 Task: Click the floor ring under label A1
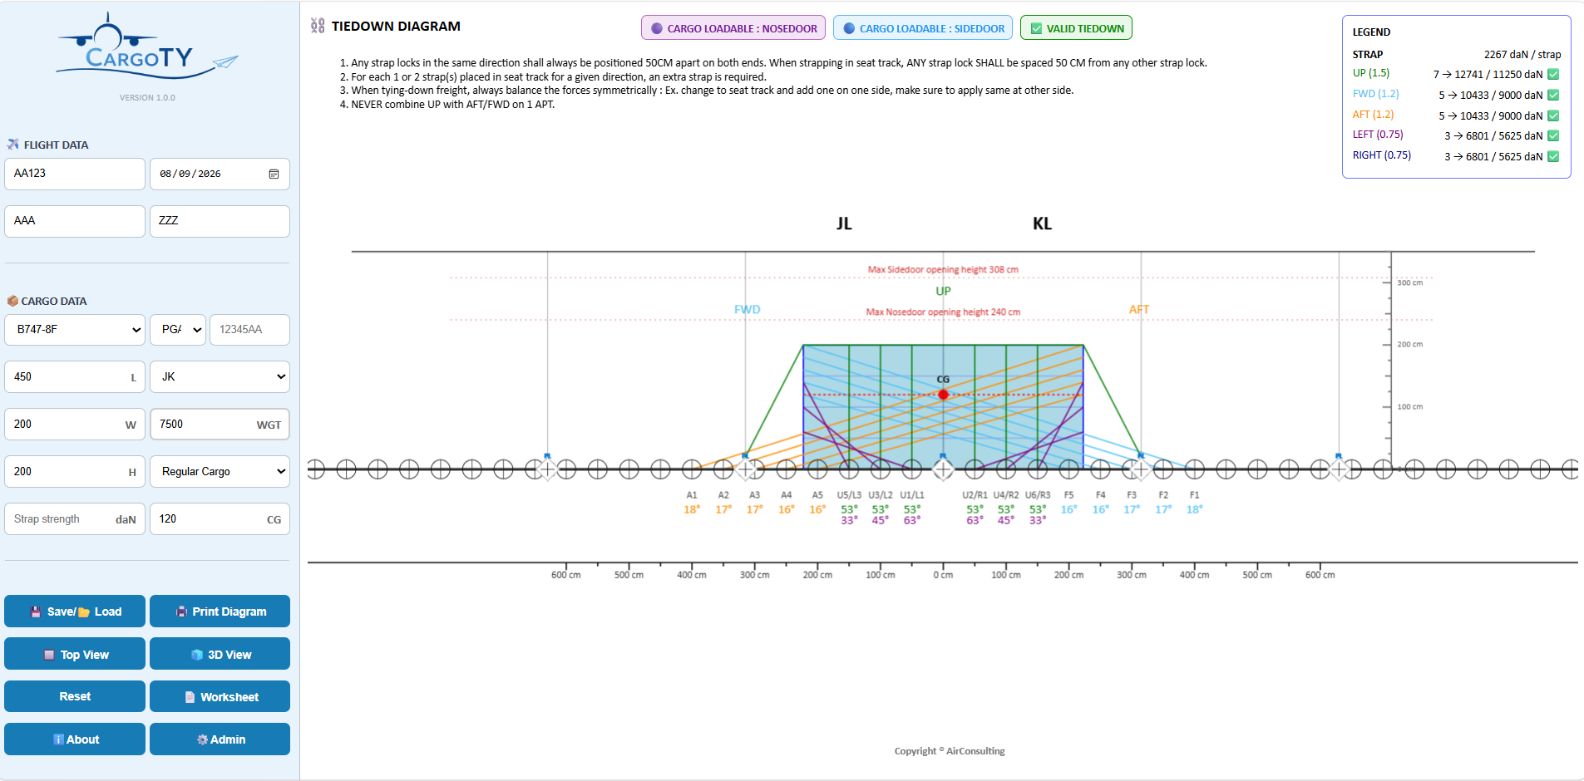[692, 469]
